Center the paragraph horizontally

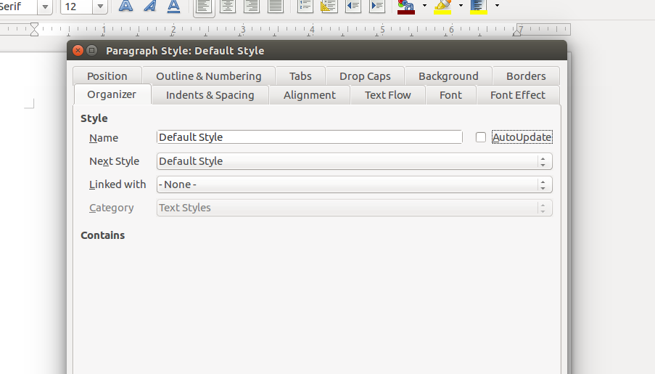tap(228, 7)
